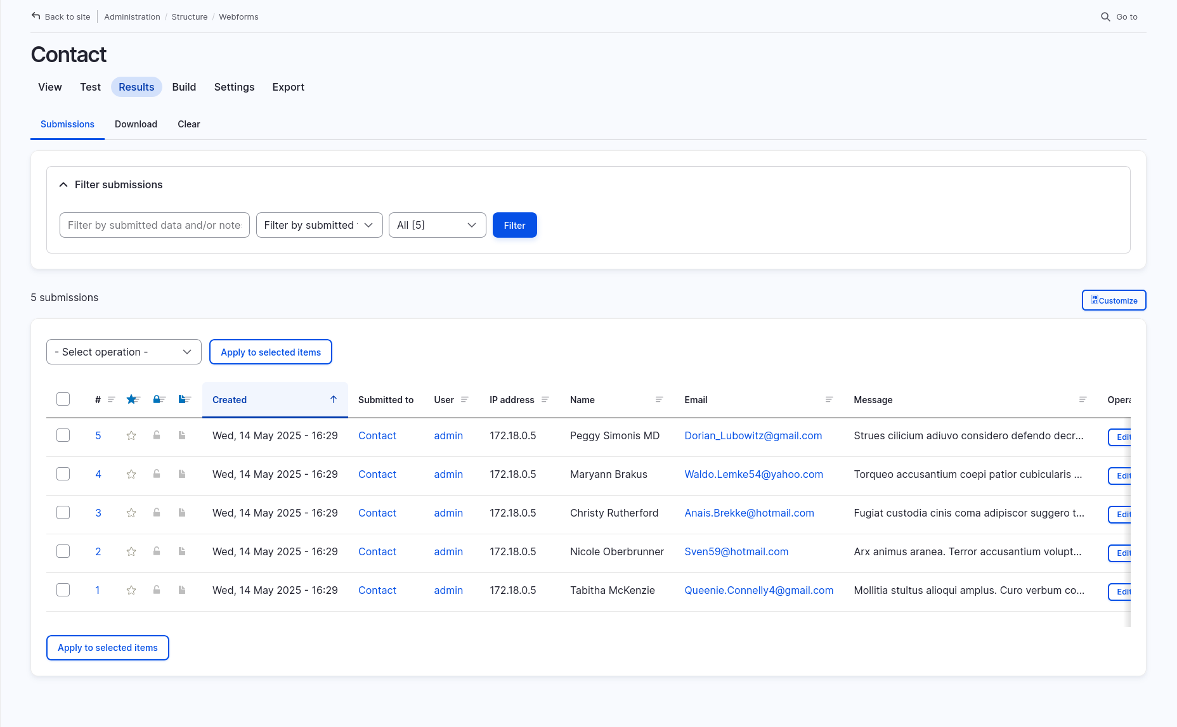Open the Download tab under Results

(x=136, y=124)
